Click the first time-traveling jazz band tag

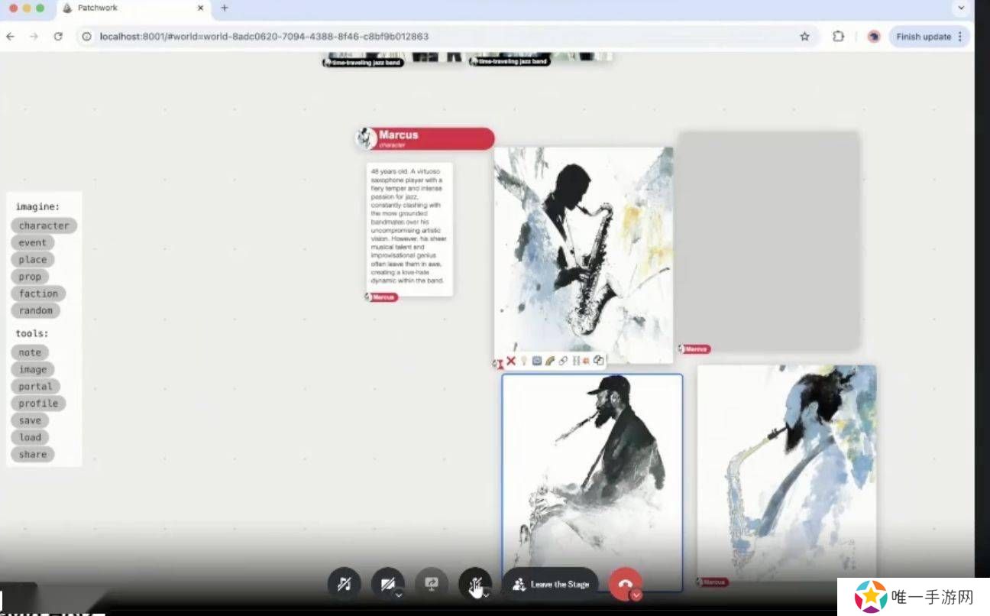(363, 62)
